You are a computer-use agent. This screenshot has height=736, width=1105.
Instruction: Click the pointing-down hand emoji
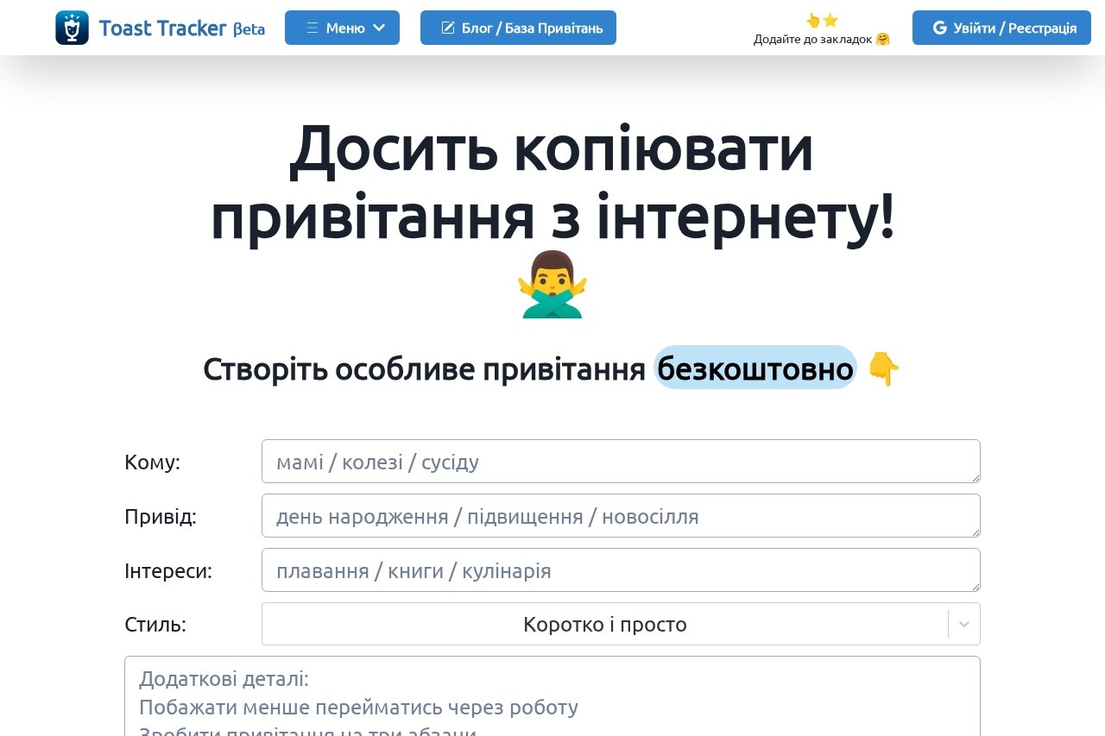tap(883, 368)
